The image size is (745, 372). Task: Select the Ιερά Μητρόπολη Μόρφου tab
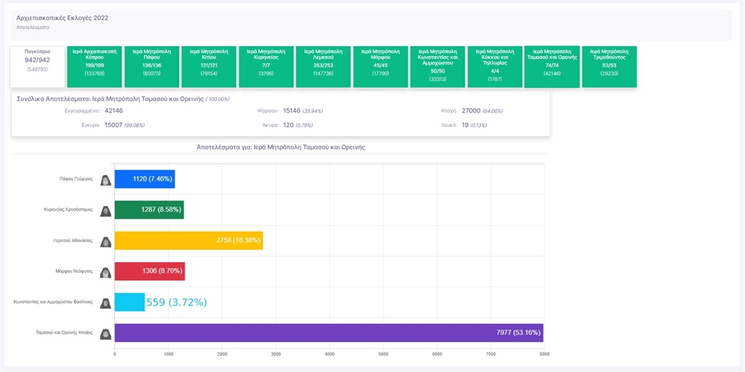tap(380, 67)
